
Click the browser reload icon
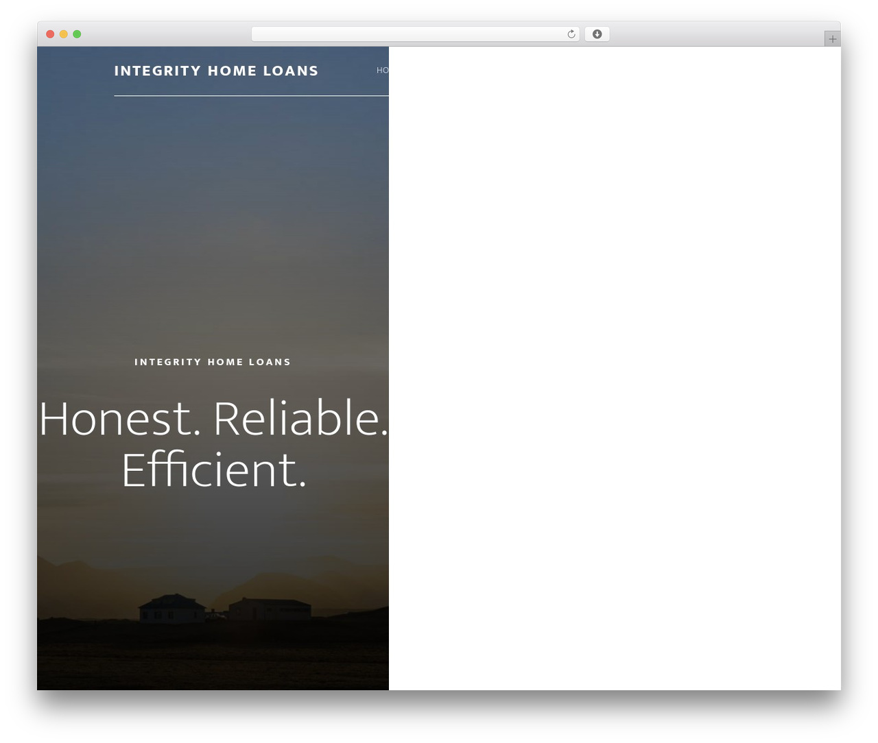coord(571,34)
